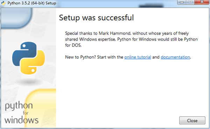Click the 'windows' word in the sidebar branding
This screenshot has width=210, height=129.
point(21,120)
